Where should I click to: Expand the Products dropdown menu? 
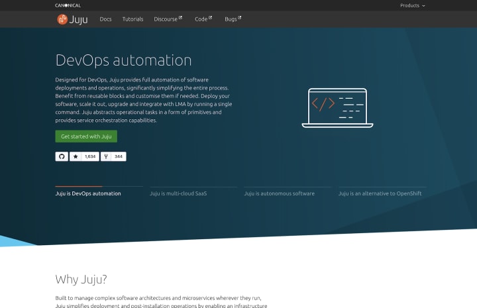click(x=413, y=5)
